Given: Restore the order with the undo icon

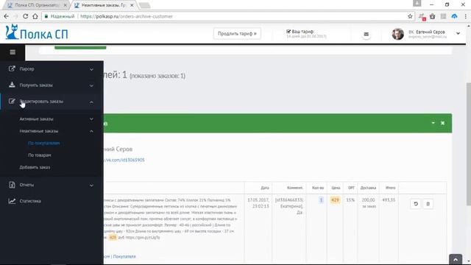Looking at the screenshot, I should (x=416, y=204).
